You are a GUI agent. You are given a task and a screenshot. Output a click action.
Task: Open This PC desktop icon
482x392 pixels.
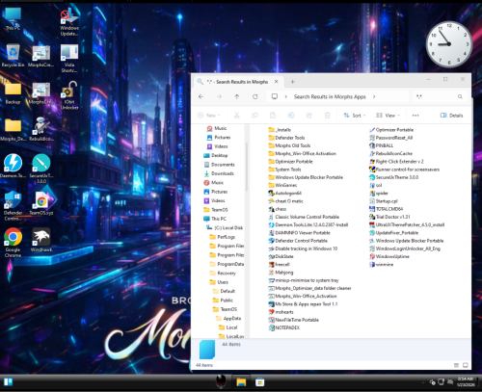tap(13, 18)
